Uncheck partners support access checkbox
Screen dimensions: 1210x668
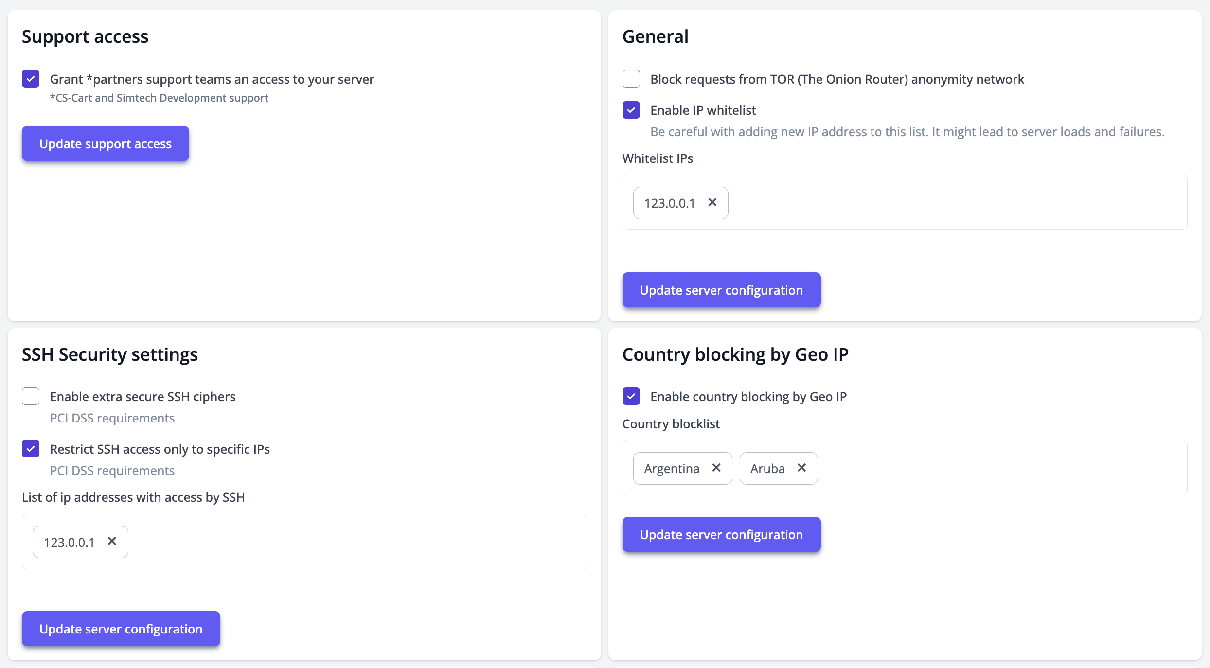pos(31,79)
